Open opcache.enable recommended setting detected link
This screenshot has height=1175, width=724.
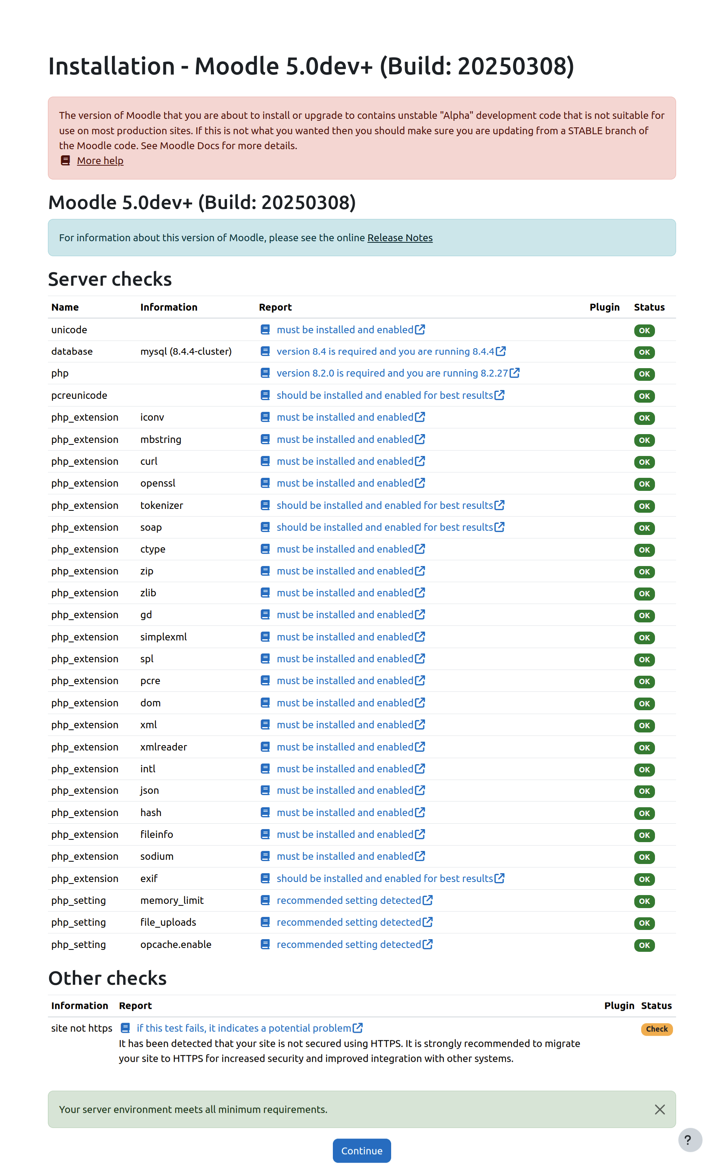pos(354,945)
